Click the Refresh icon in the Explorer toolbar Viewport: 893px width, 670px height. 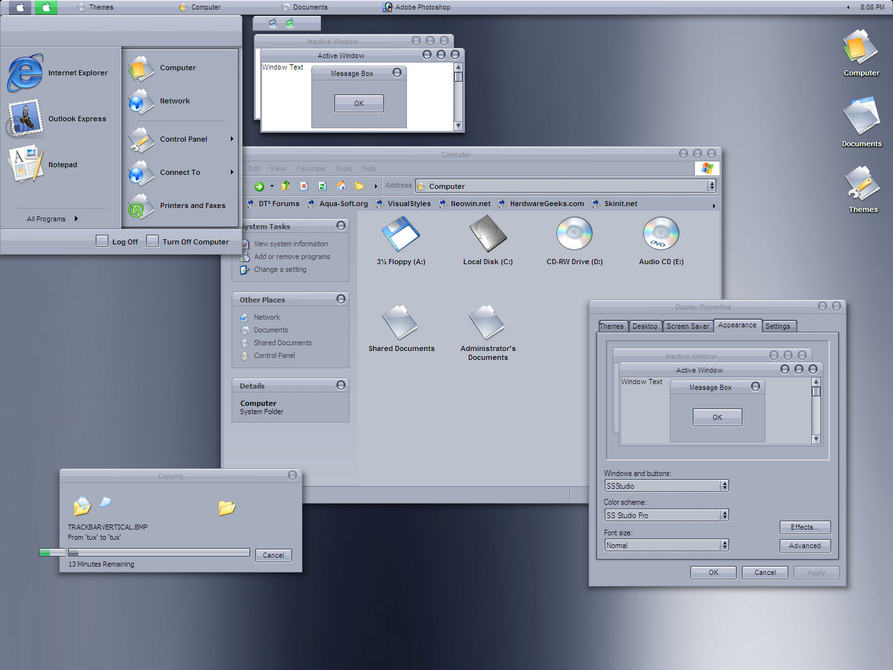coord(322,186)
